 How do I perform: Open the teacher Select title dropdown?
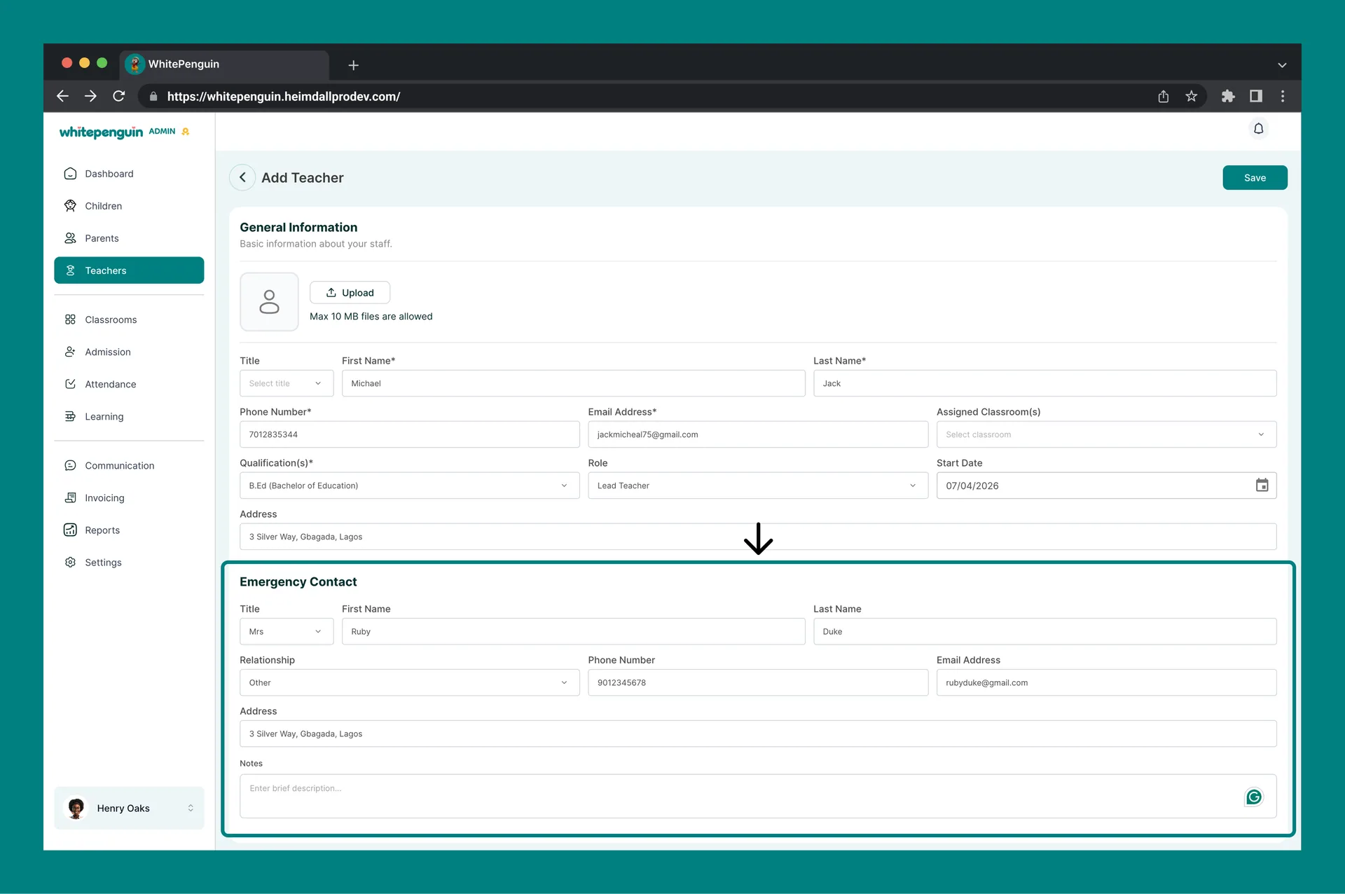(287, 383)
